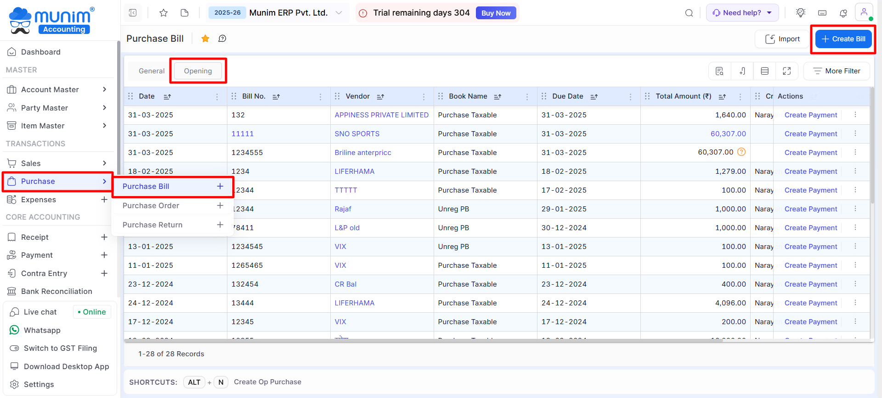Click the user profile avatar icon
Image resolution: width=882 pixels, height=398 pixels.
(864, 12)
